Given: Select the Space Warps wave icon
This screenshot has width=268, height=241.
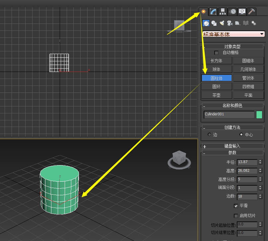Looking at the screenshot, I should (246, 23).
